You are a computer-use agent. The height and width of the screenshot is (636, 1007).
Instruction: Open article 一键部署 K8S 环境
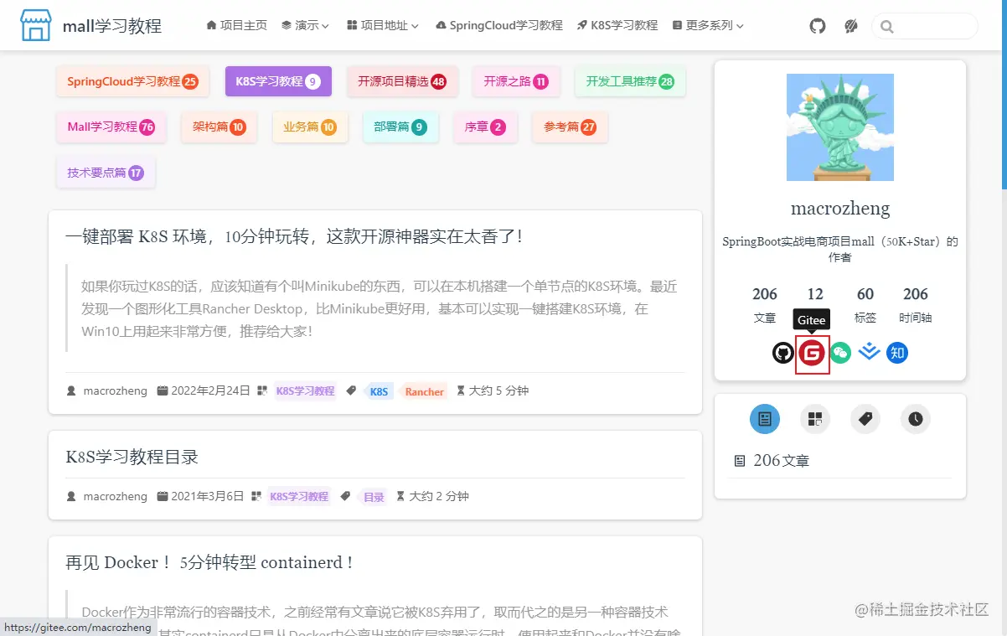pos(294,236)
